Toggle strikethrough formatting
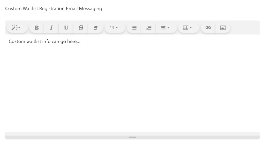268x148 pixels. tap(81, 28)
